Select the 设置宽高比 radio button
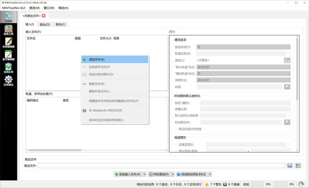 (x=185, y=144)
